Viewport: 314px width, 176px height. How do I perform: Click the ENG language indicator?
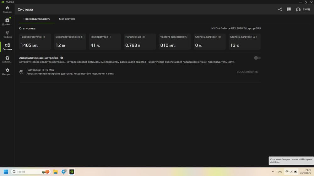coord(280,172)
